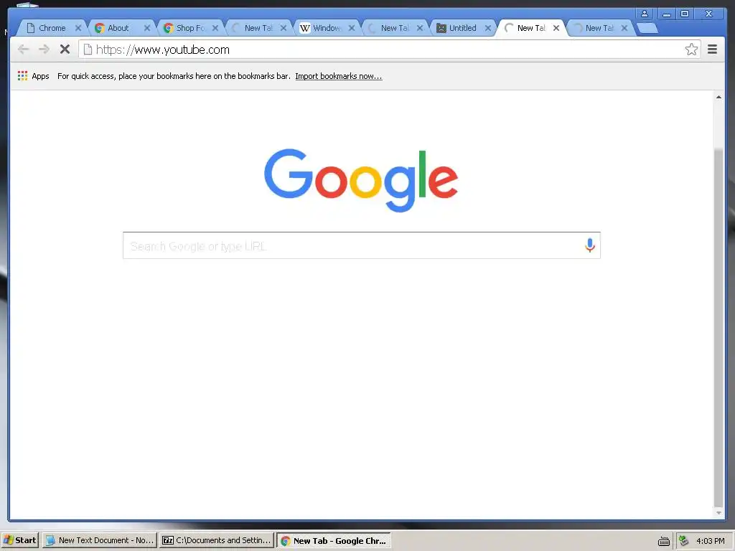The image size is (735, 551).
Task: Open the Windows Start menu
Action: coord(19,540)
